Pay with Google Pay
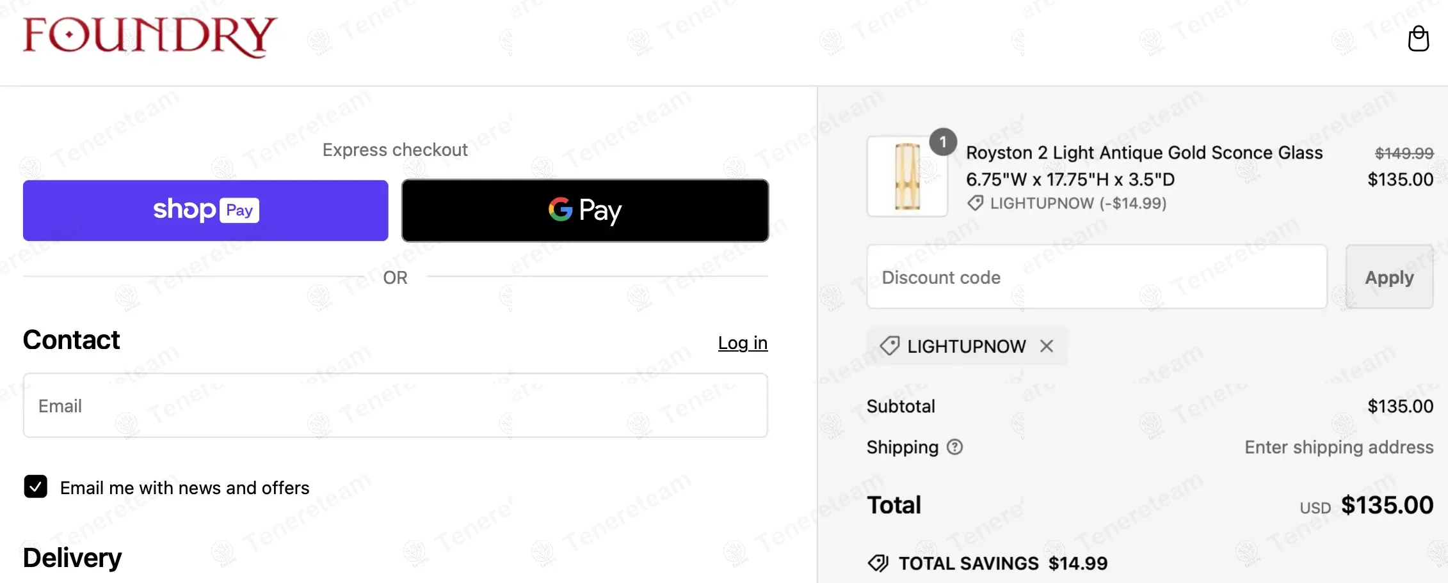1448x583 pixels. coord(585,210)
